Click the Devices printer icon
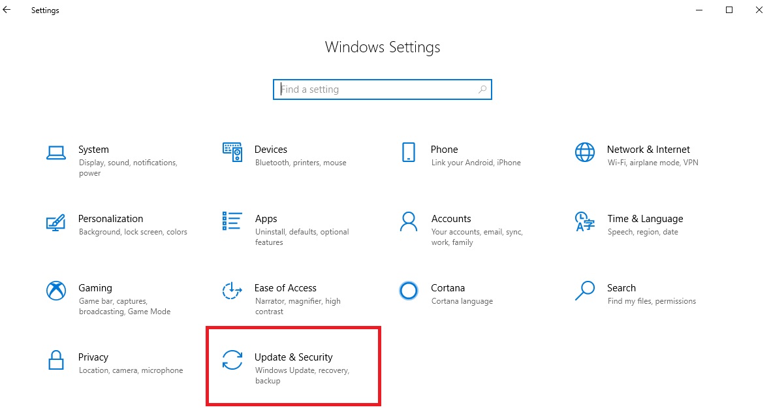 [x=232, y=152]
